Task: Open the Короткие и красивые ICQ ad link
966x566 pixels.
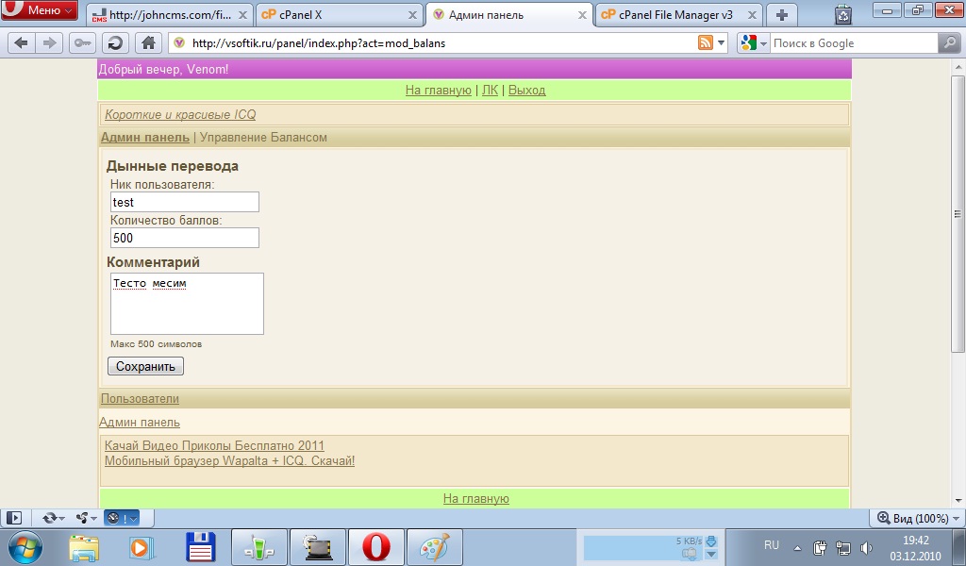Action: pyautogui.click(x=180, y=114)
